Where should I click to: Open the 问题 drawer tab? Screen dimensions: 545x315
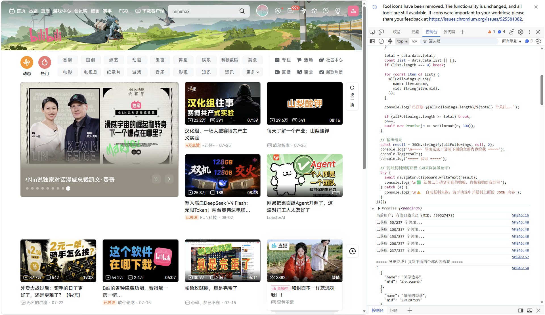[x=394, y=310]
